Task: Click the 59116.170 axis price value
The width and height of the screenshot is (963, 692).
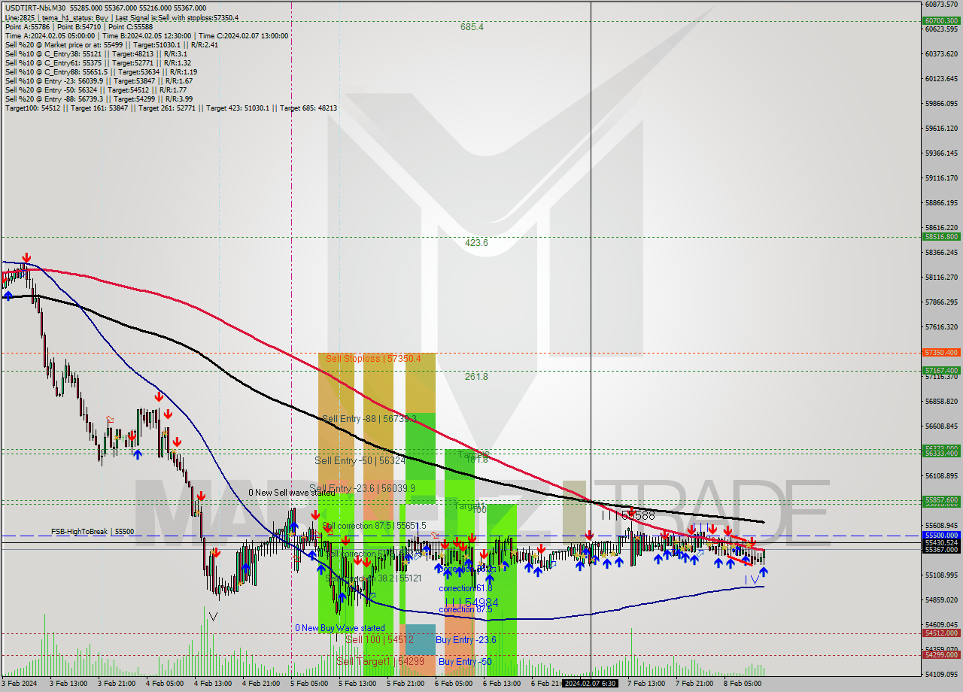Action: pyautogui.click(x=941, y=178)
